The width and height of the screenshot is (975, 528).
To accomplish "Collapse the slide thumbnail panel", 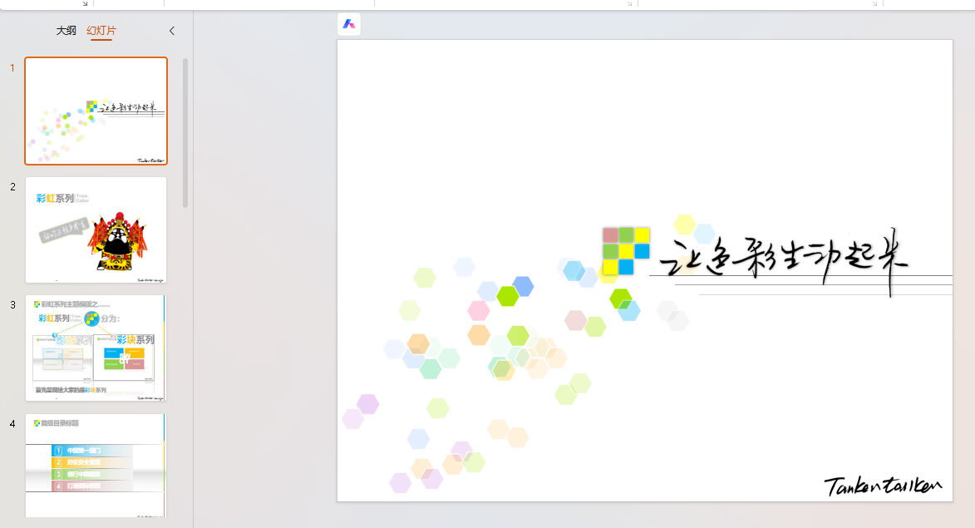I will (171, 31).
